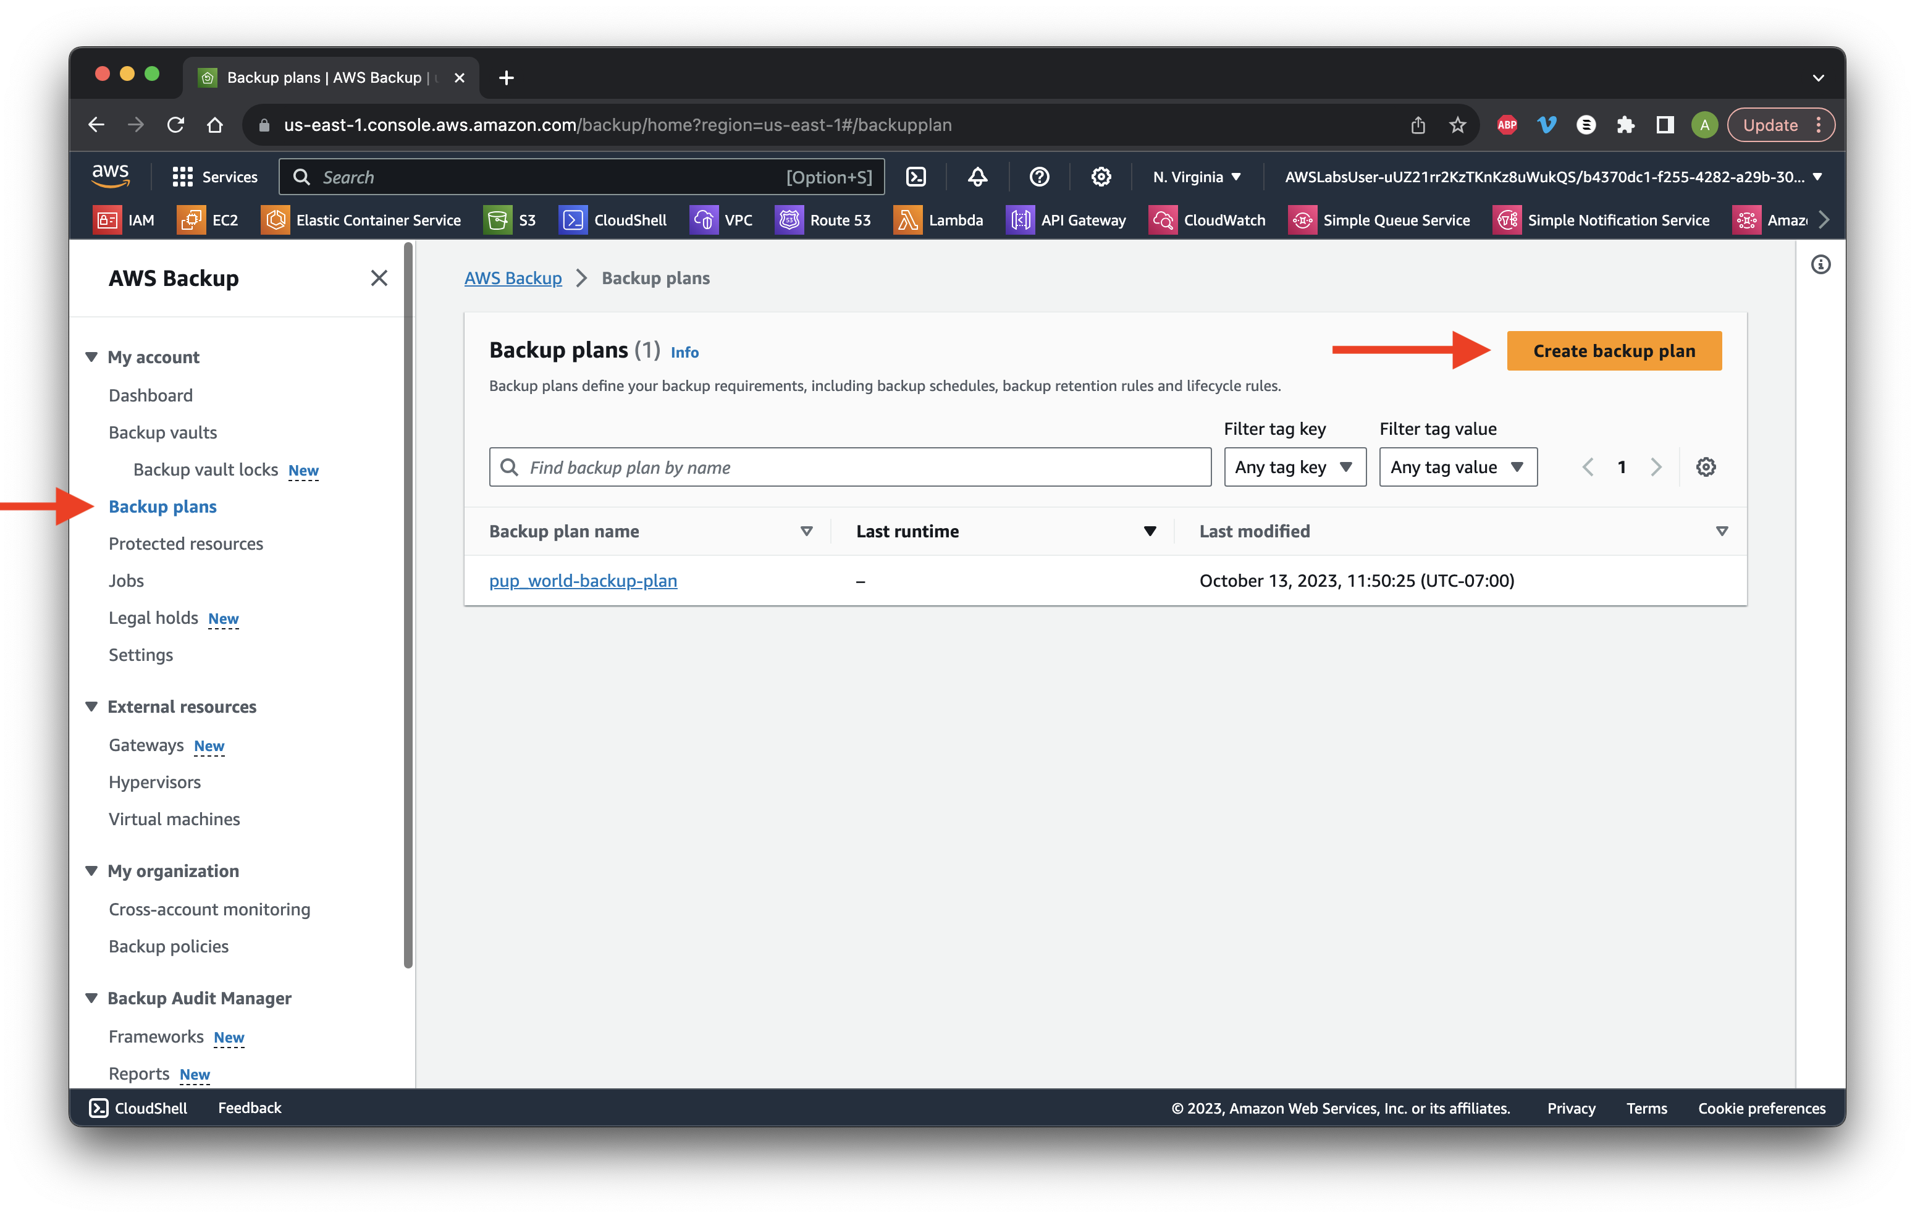Collapse the Backup Audit Manager section
The height and width of the screenshot is (1218, 1915).
tap(91, 997)
